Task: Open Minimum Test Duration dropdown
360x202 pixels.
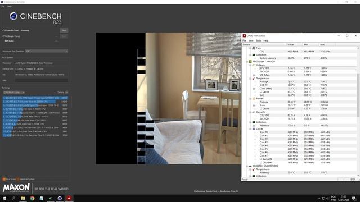Action: click(47, 51)
